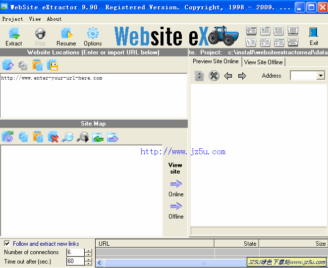Click the empty Site Map list pane

[x=82, y=190]
